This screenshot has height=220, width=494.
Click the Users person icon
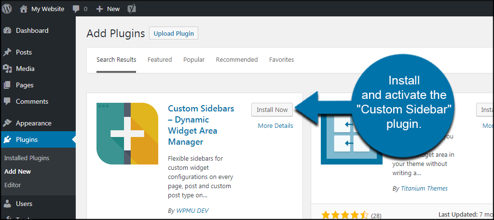7,204
